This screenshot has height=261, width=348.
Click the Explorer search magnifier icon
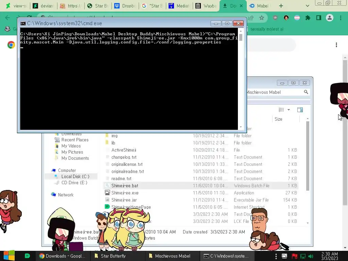click(x=306, y=92)
